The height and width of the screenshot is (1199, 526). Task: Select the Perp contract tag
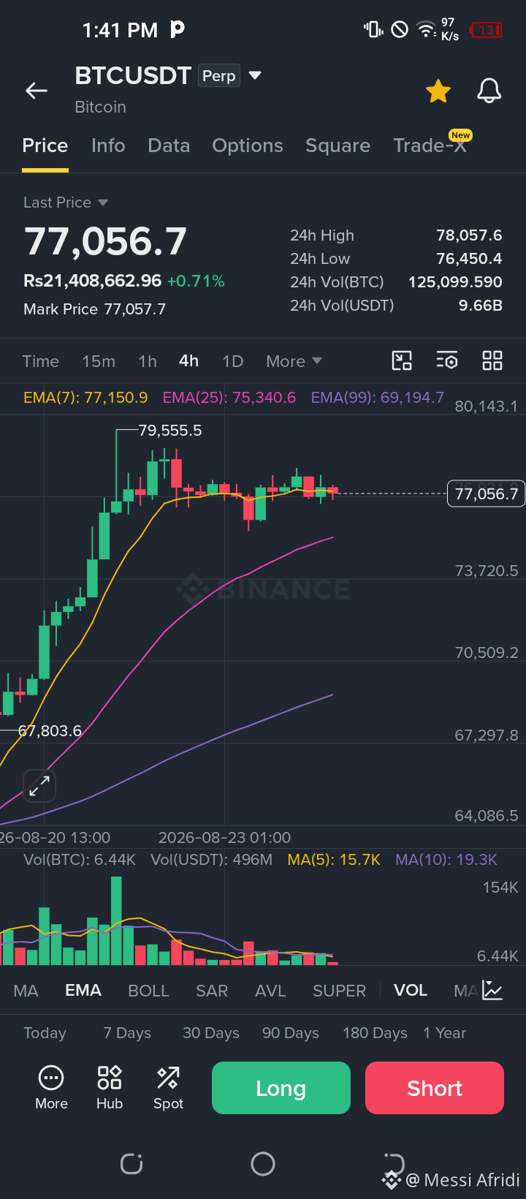coord(219,76)
